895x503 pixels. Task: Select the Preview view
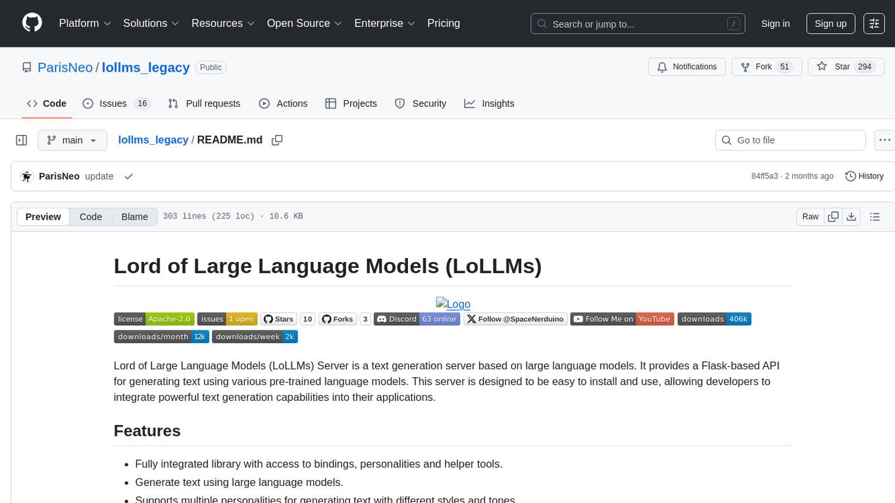[x=43, y=217]
